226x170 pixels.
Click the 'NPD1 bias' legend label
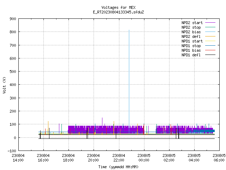[191, 50]
